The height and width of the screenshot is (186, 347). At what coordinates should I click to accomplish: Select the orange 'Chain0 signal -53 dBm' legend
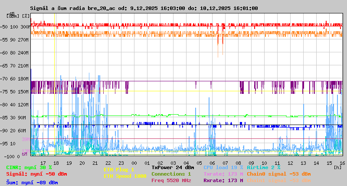pos(278,174)
